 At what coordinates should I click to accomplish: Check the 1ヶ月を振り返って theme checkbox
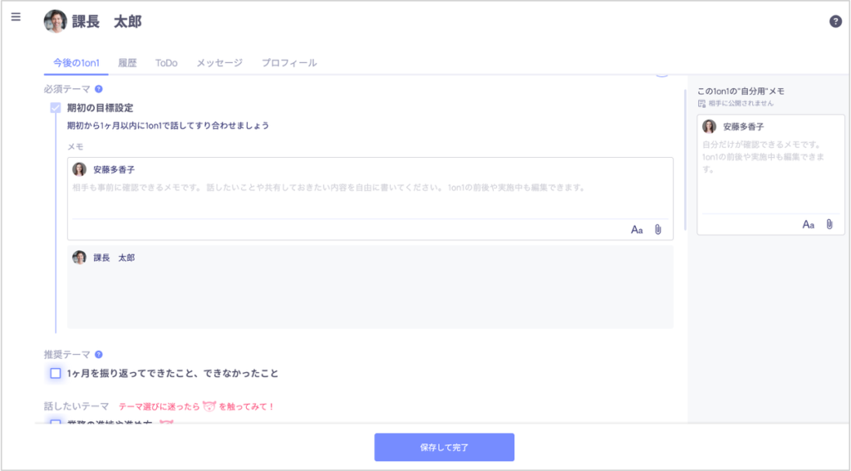tap(56, 373)
